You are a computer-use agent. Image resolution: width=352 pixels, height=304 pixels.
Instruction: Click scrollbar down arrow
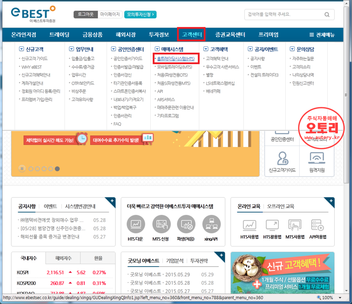point(346,291)
